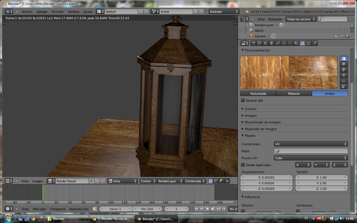Image resolution: width=357 pixels, height=223 pixels.
Task: Toggle Camera visibility eye in outliner
Action: 336,36
